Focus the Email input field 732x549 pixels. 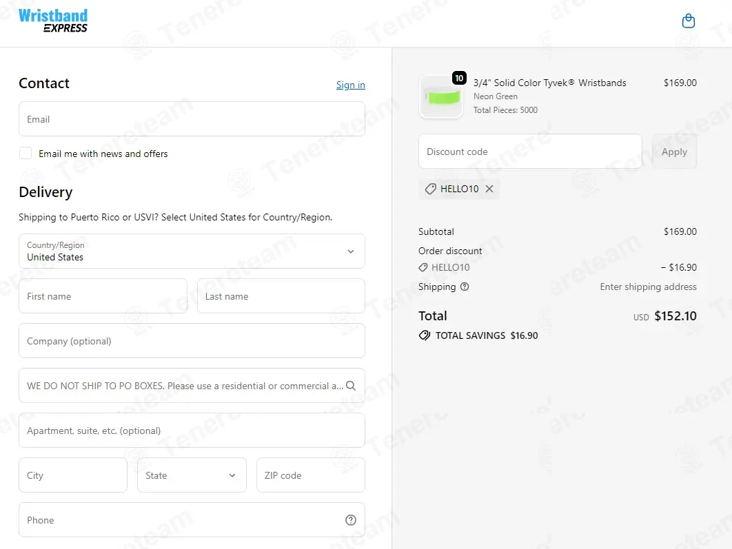(x=192, y=119)
